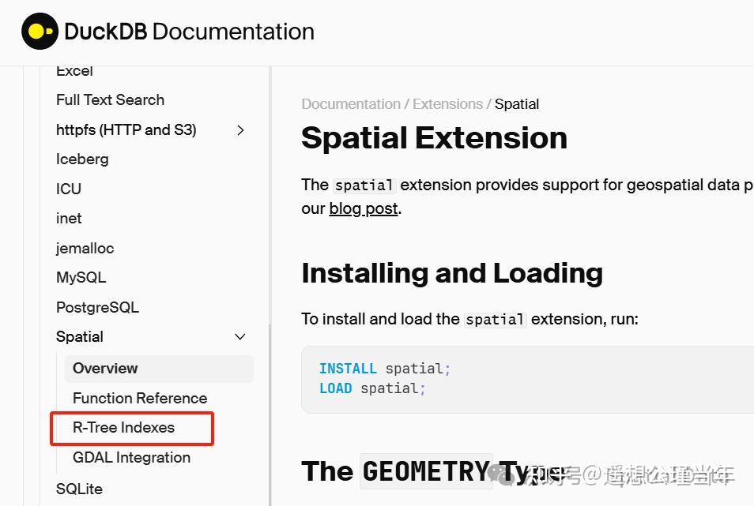This screenshot has height=506, width=754.
Task: Click the DuckDB duck logo icon
Action: [38, 32]
